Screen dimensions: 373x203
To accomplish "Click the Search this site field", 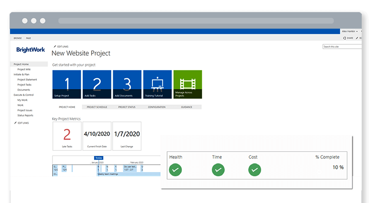I will point(342,47).
